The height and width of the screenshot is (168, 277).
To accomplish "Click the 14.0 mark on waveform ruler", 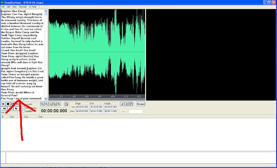I will (138, 97).
